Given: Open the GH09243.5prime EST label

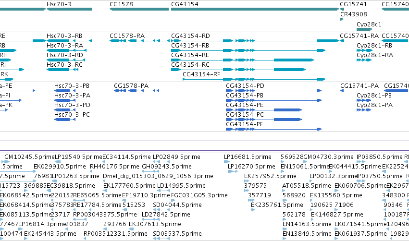Looking at the screenshot, I should click(167, 167).
